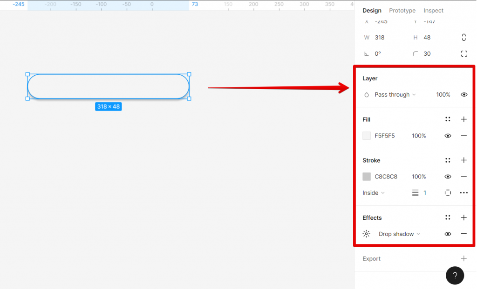The height and width of the screenshot is (289, 477).
Task: Click the constrain proportions icon beside W and H
Action: 463,37
